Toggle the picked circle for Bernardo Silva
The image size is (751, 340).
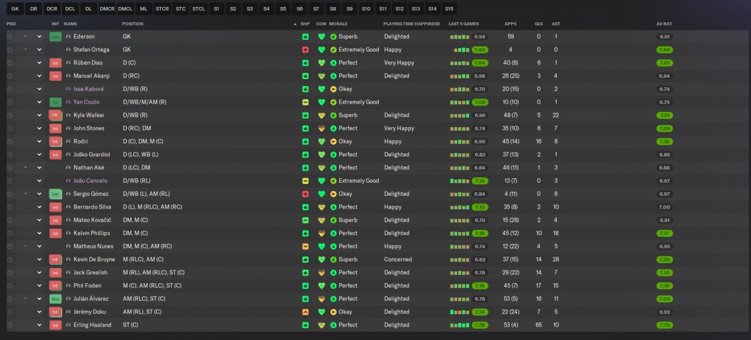click(10, 207)
